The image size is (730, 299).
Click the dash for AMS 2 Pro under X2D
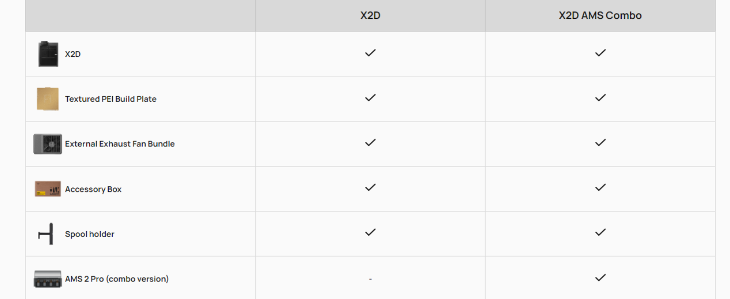370,279
